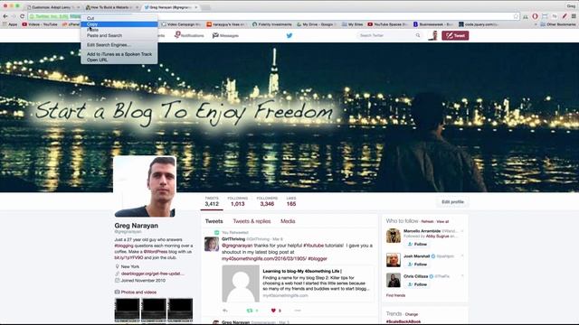Click Refresh in Who to follow
The width and height of the screenshot is (579, 325).
point(427,221)
